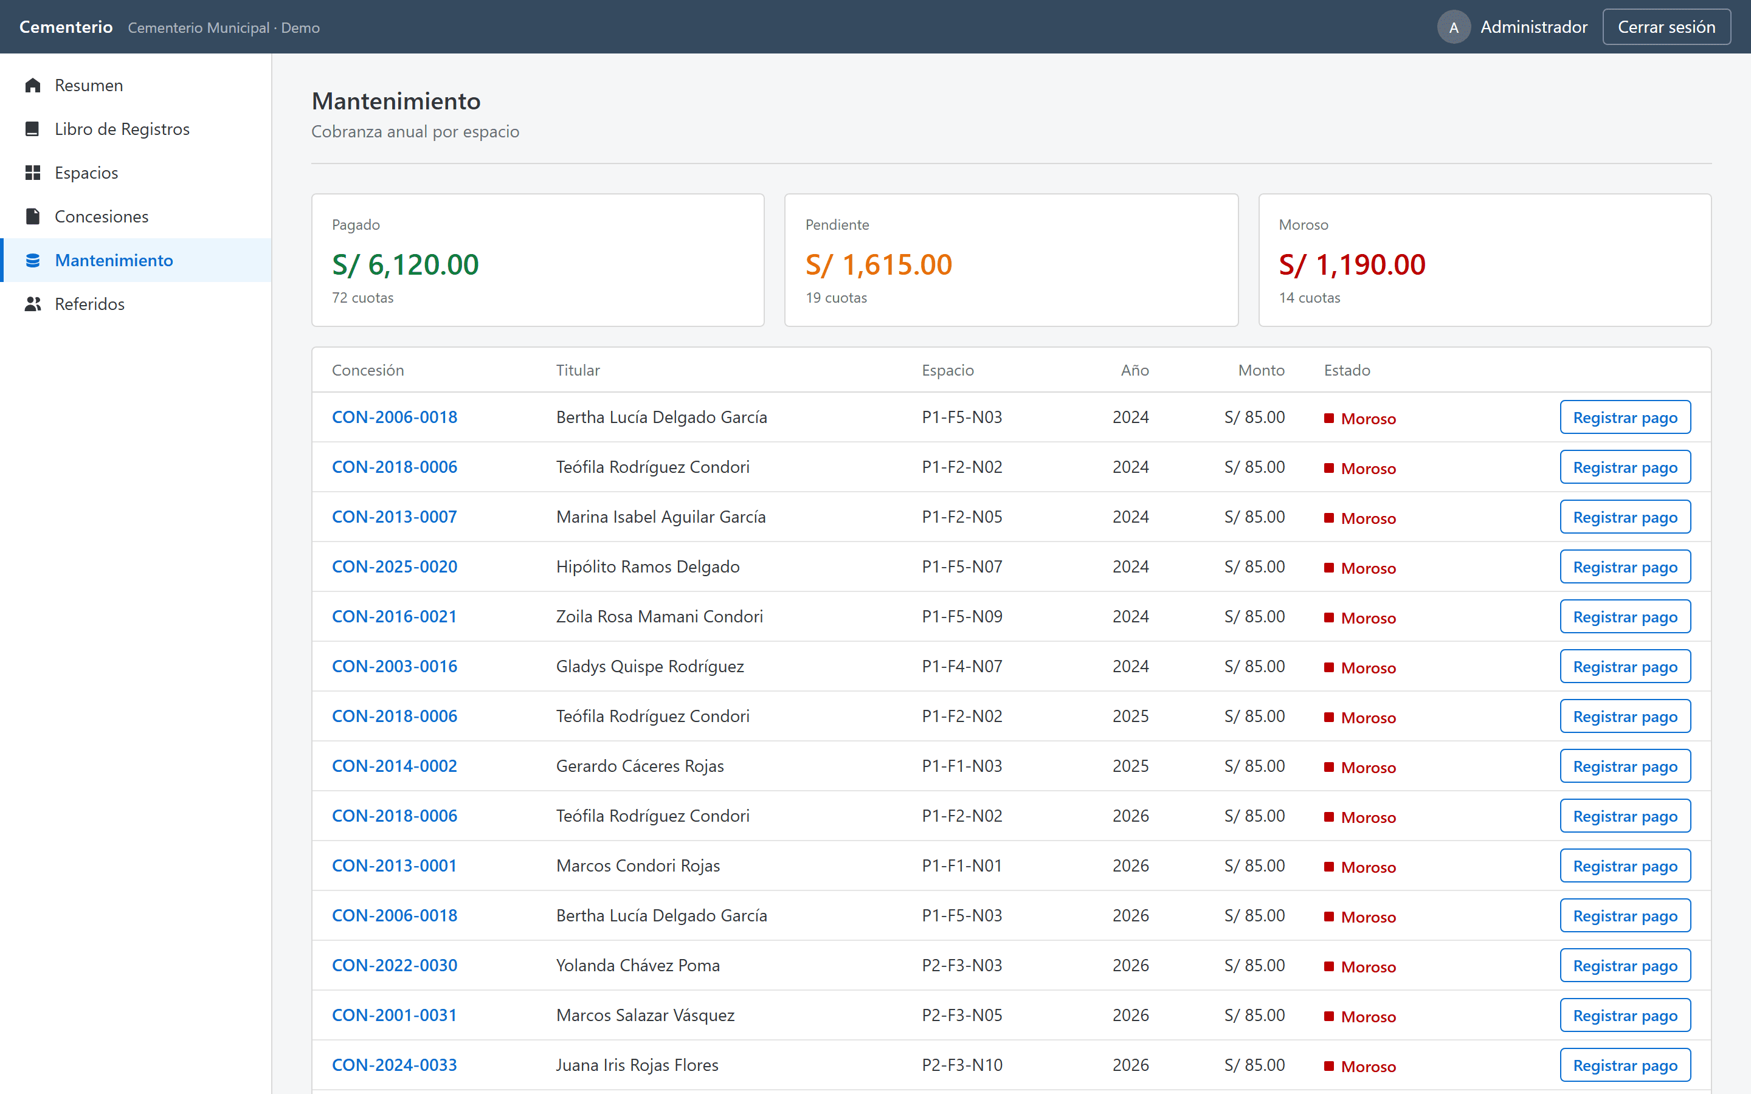Image resolution: width=1751 pixels, height=1094 pixels.
Task: Click the Referidos people icon
Action: click(33, 304)
